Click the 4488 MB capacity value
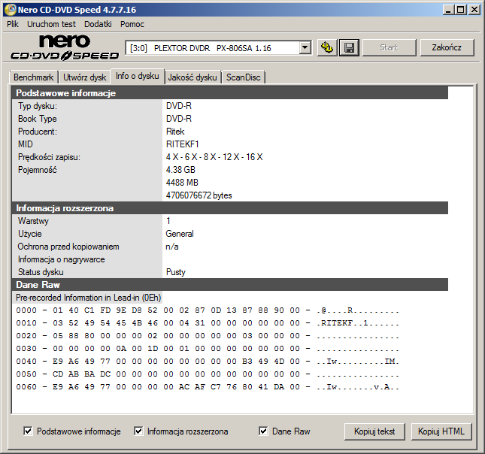Viewport: 485px width, 454px height. tap(182, 183)
